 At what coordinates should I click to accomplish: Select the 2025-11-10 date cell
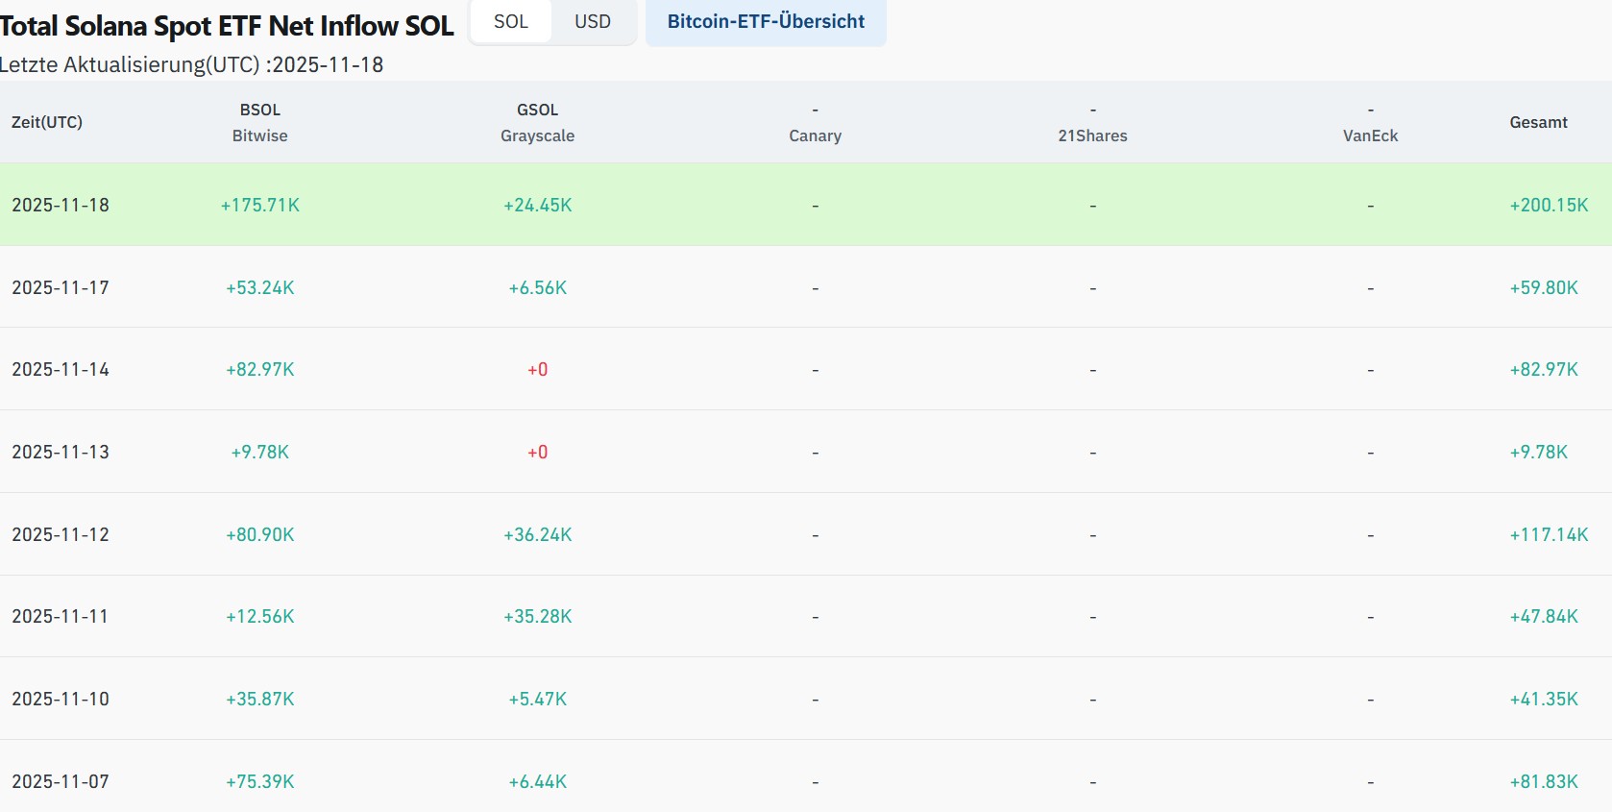61,699
